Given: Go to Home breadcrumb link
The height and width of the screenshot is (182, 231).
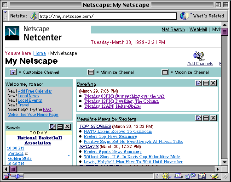Looking at the screenshot, I should [x=40, y=53].
